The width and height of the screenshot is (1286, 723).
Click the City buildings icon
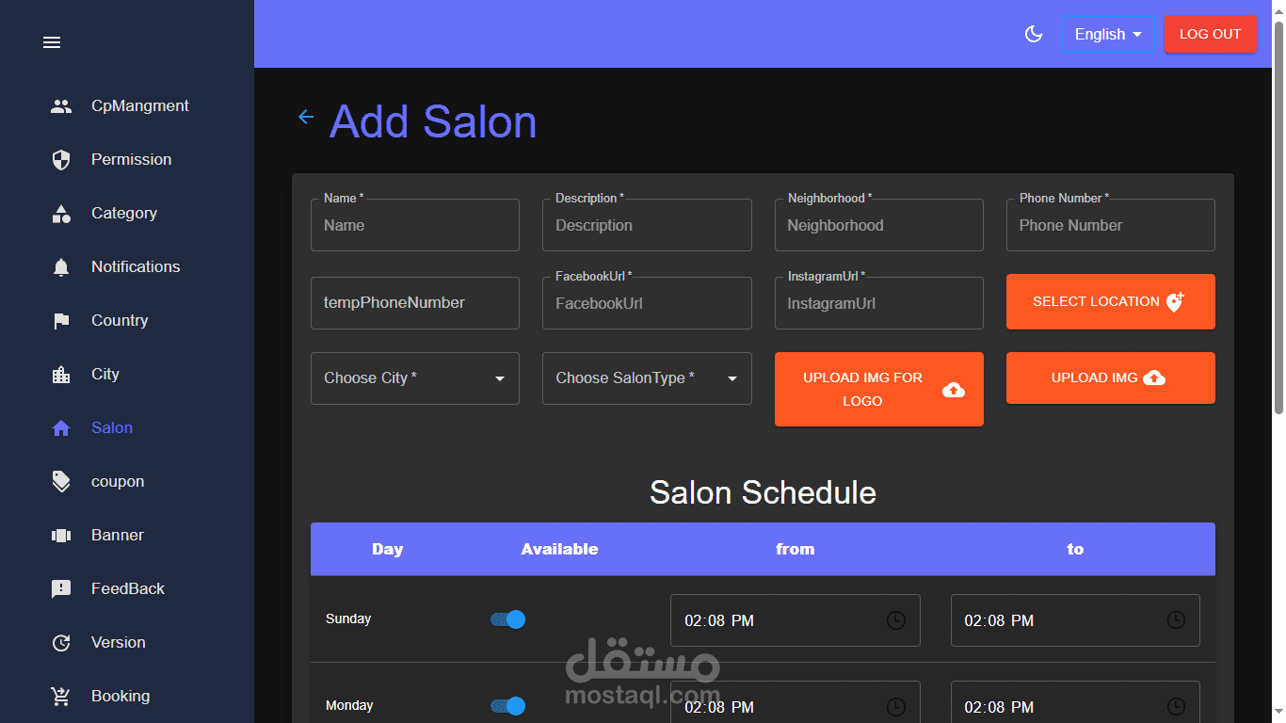coord(61,375)
